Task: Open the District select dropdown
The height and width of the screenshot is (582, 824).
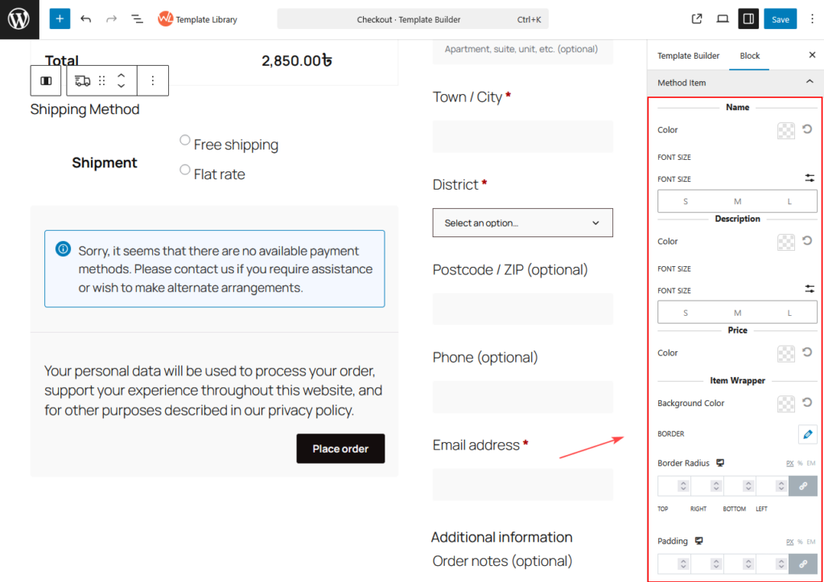Action: tap(522, 223)
